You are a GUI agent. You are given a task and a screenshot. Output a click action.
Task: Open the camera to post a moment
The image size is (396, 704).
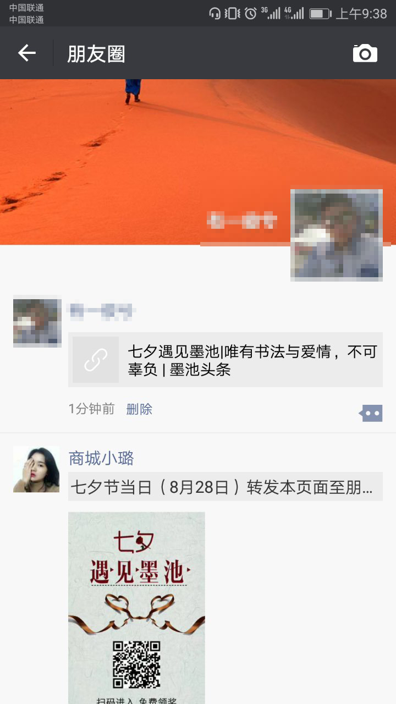[x=365, y=53]
